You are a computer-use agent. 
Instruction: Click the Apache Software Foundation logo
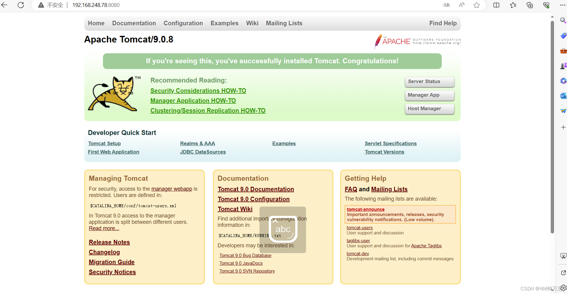point(417,42)
